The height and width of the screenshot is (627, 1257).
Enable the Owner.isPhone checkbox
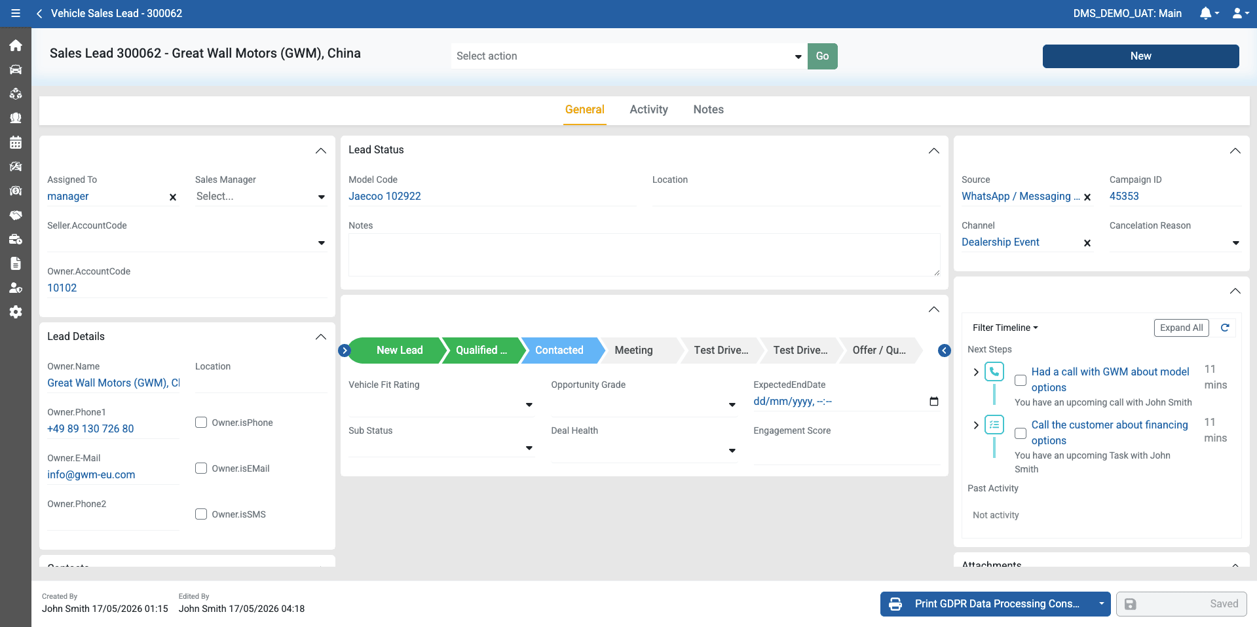(201, 423)
